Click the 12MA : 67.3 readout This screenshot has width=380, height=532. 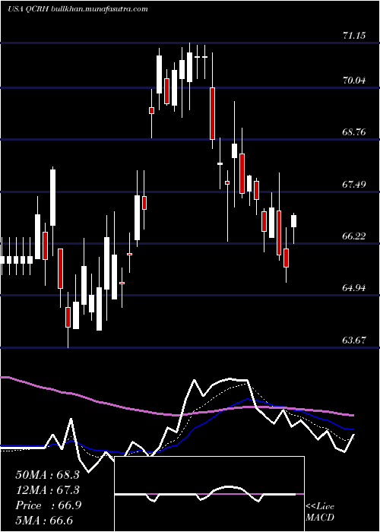(x=47, y=490)
